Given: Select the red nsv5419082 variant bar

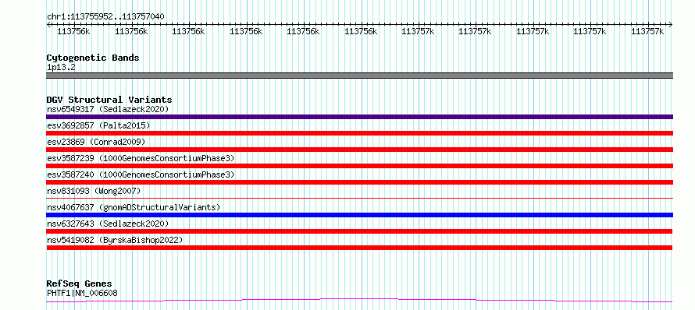Looking at the screenshot, I should click(x=359, y=248).
